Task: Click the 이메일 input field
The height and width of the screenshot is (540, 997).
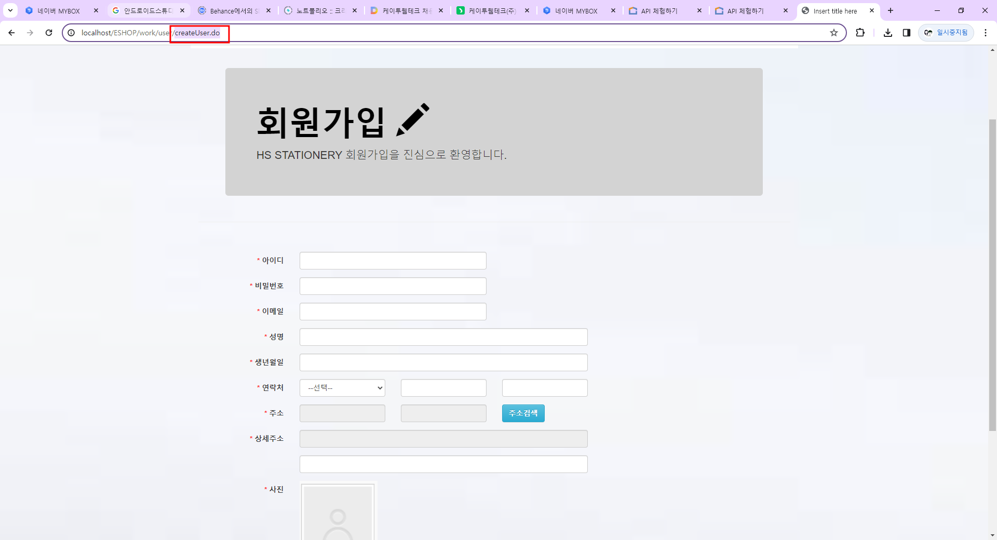Action: click(393, 312)
